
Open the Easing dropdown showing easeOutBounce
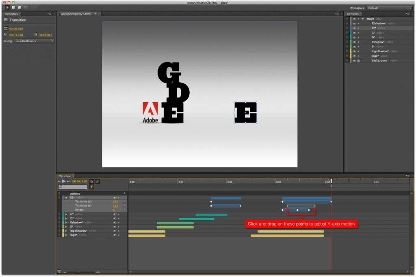(x=35, y=41)
